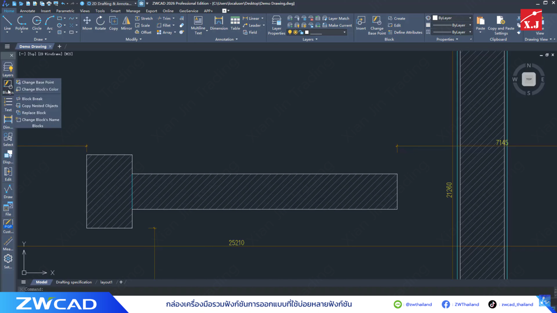557x313 pixels.
Task: Expand the Properties panel dropdown
Action: tap(447, 39)
